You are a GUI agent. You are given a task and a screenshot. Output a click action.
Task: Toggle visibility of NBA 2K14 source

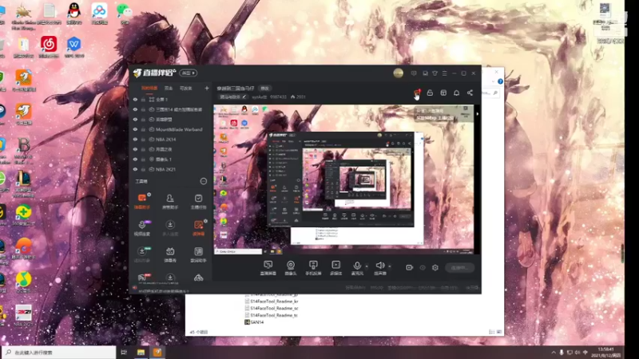coord(135,139)
